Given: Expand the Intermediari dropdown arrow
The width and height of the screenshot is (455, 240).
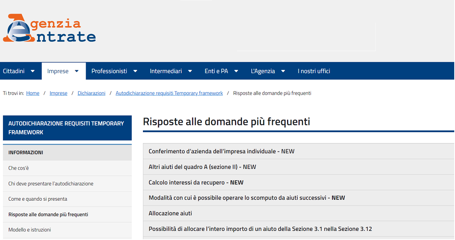Looking at the screenshot, I should pos(190,71).
